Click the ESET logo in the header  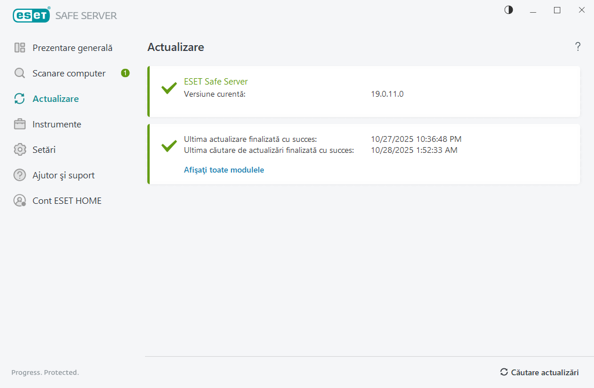coord(30,15)
